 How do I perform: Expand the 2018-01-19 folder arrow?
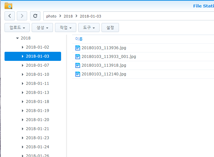pos(23,111)
